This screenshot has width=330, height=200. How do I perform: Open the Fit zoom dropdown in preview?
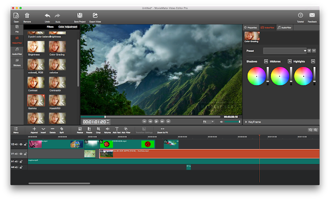208,122
